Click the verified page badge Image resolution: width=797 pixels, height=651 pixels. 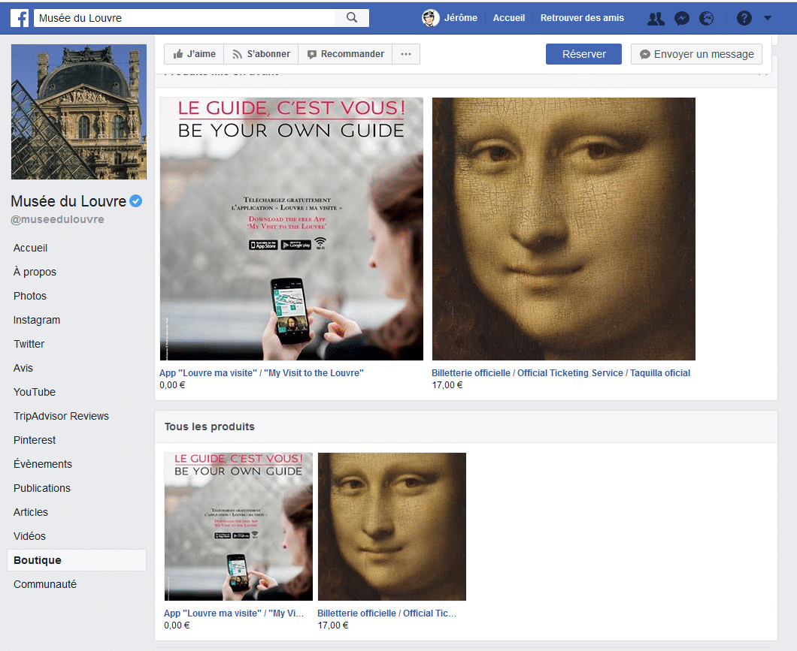[135, 201]
